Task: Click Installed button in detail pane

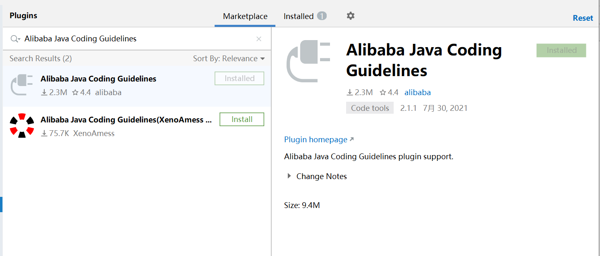Action: [x=561, y=50]
